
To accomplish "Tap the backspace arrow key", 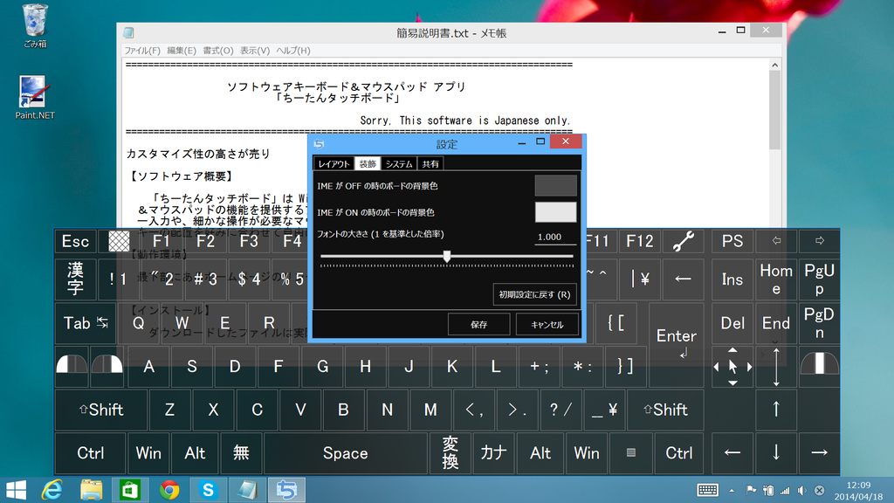I will [x=683, y=279].
